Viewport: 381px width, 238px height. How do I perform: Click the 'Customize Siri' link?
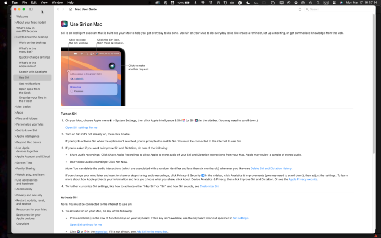click(x=209, y=186)
